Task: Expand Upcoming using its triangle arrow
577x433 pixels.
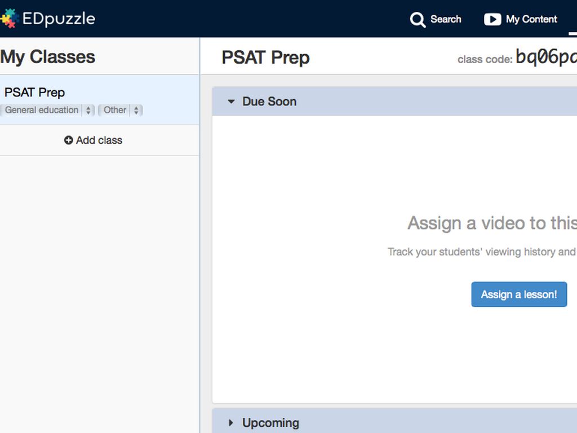Action: [x=231, y=423]
